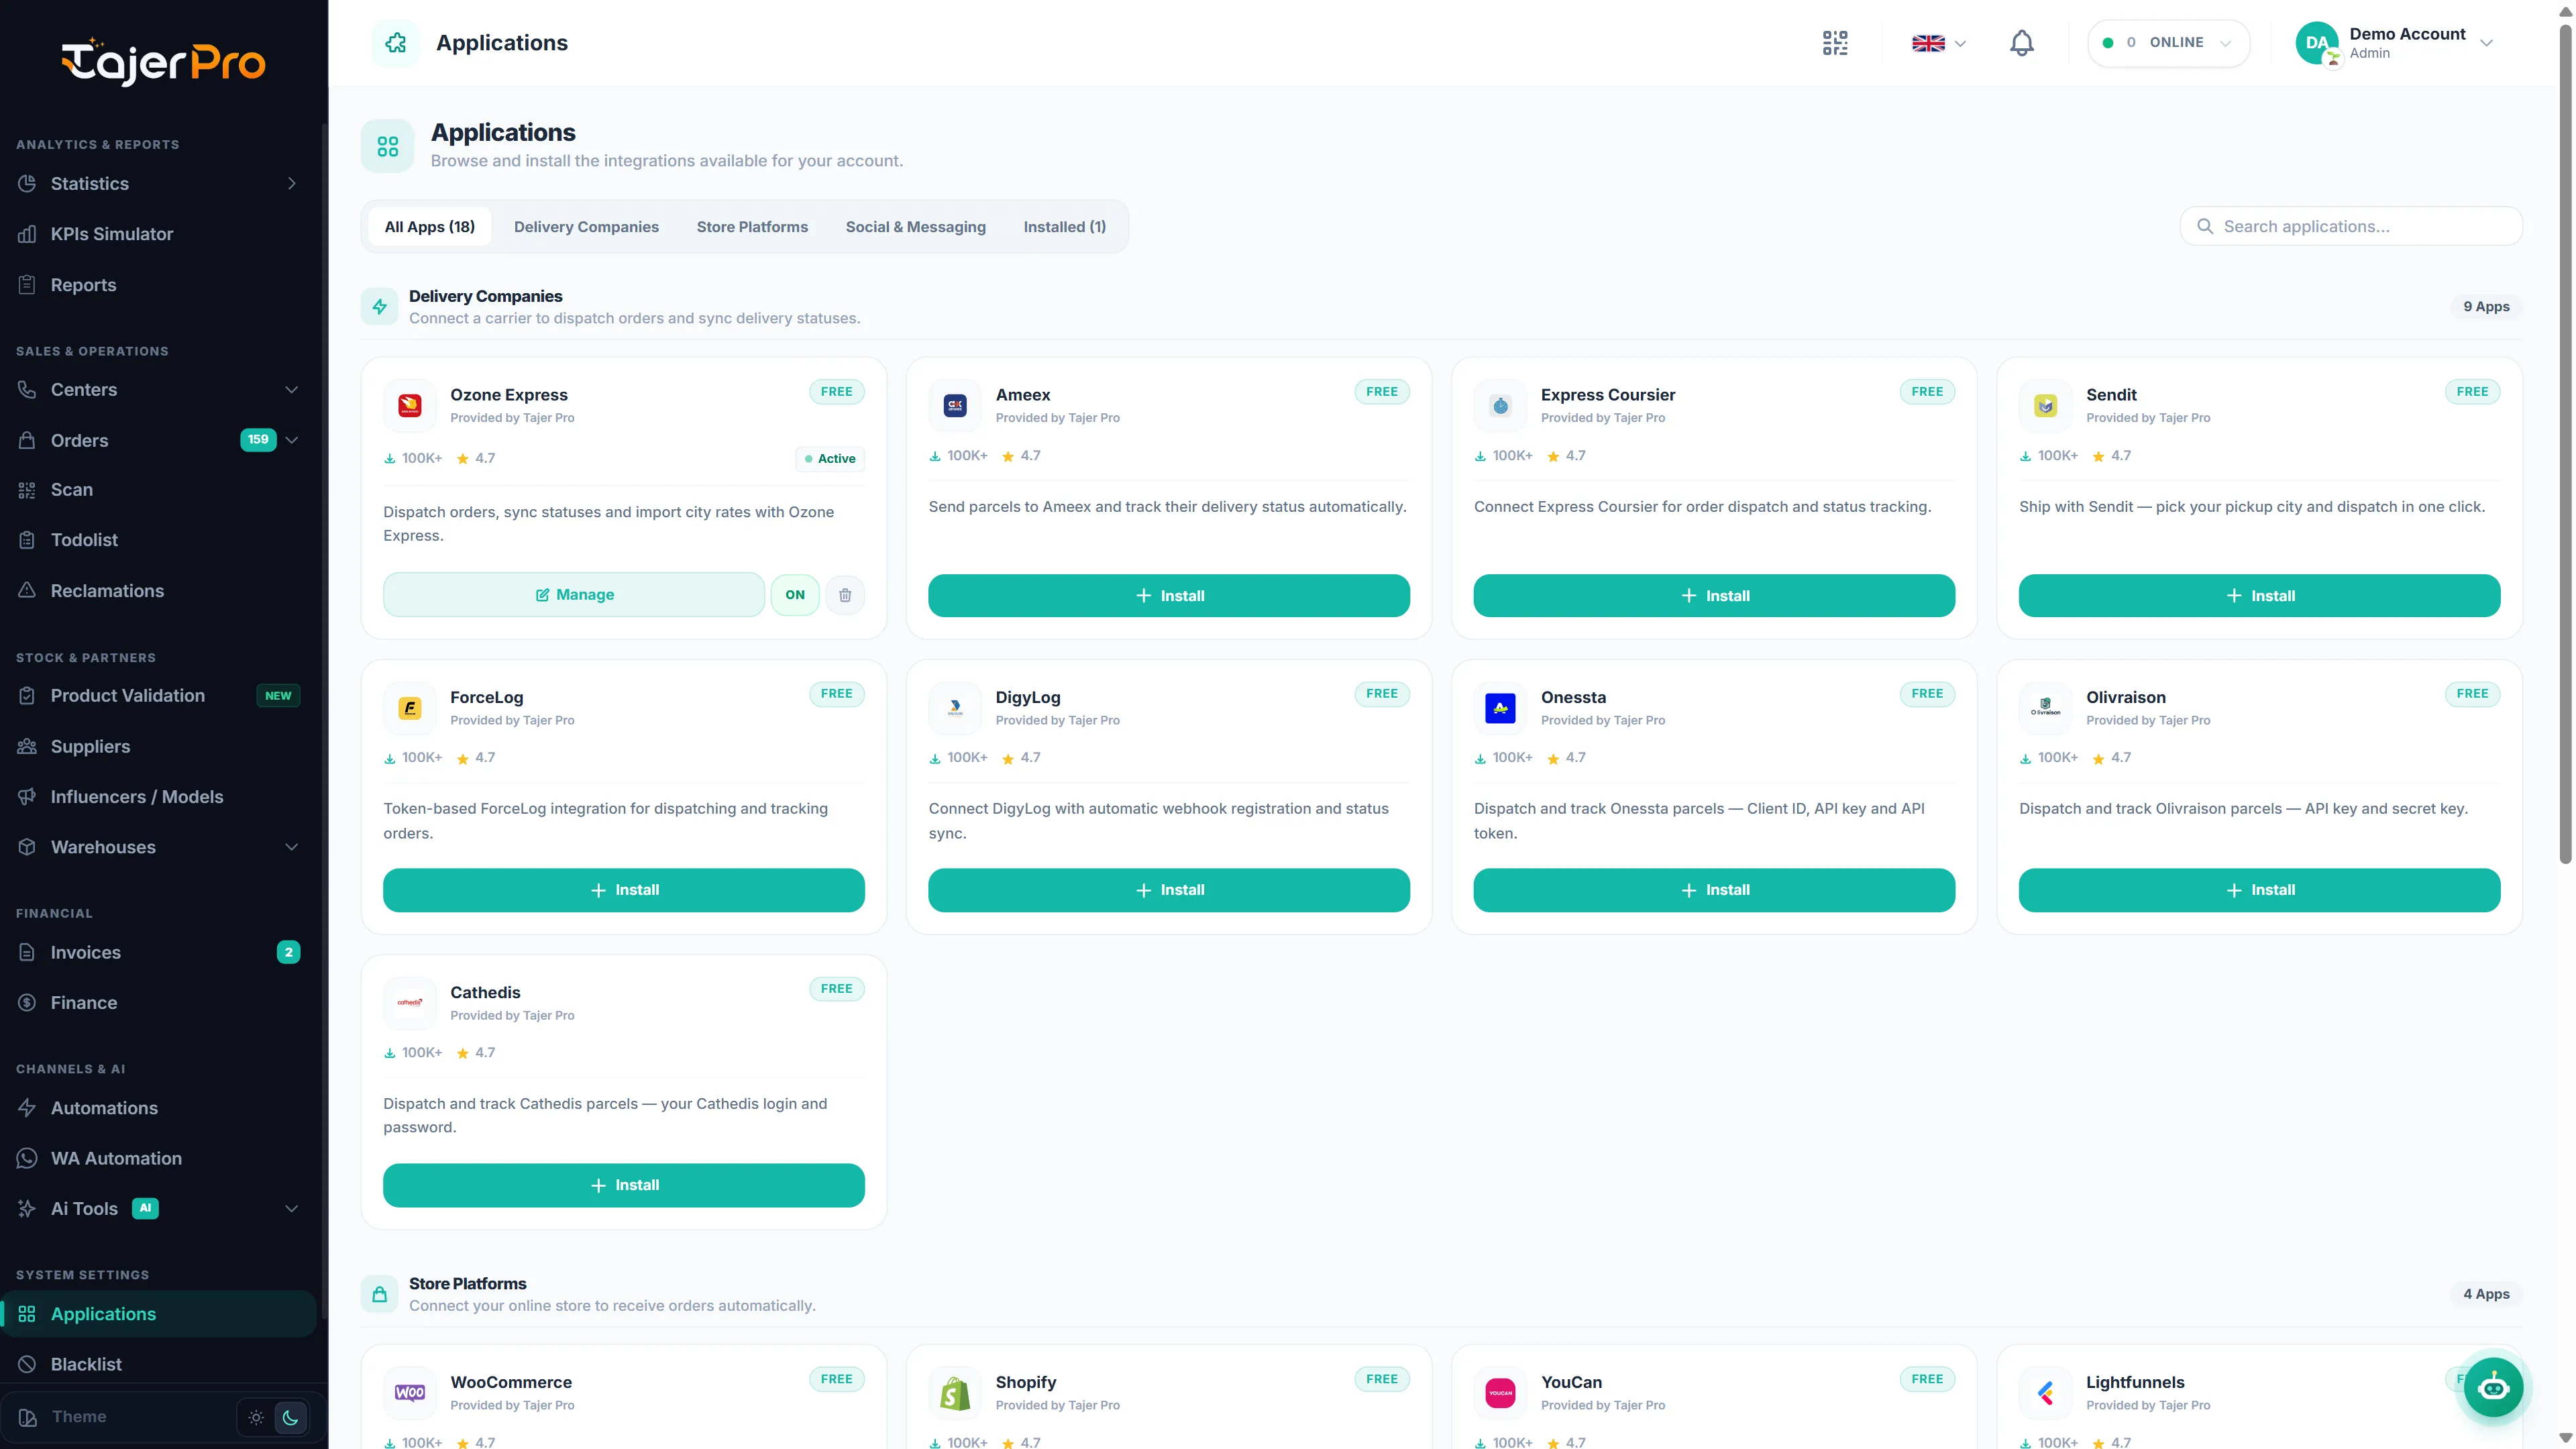Open WA Automation in sidebar

tap(158, 1158)
